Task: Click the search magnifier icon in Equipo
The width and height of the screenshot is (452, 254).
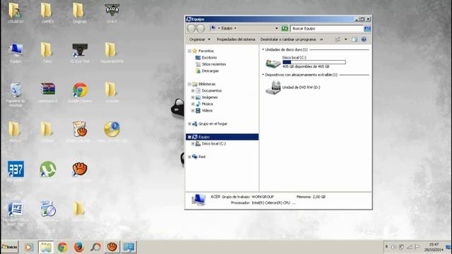Action: pos(367,28)
